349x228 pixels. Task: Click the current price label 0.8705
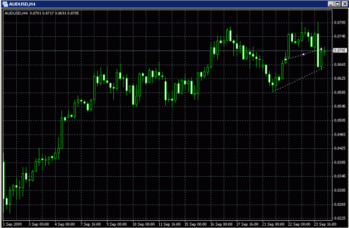340,50
